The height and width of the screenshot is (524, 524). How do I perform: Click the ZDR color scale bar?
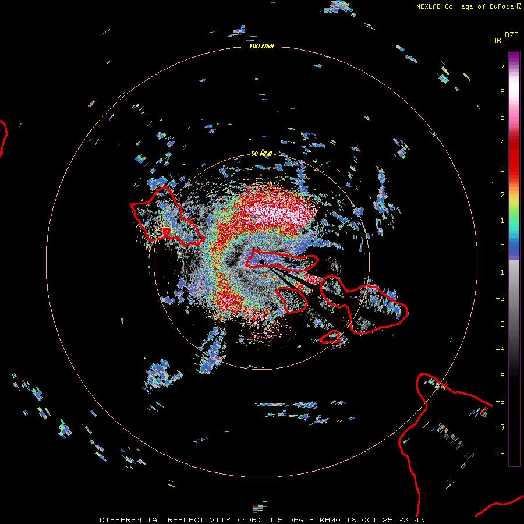tap(514, 259)
